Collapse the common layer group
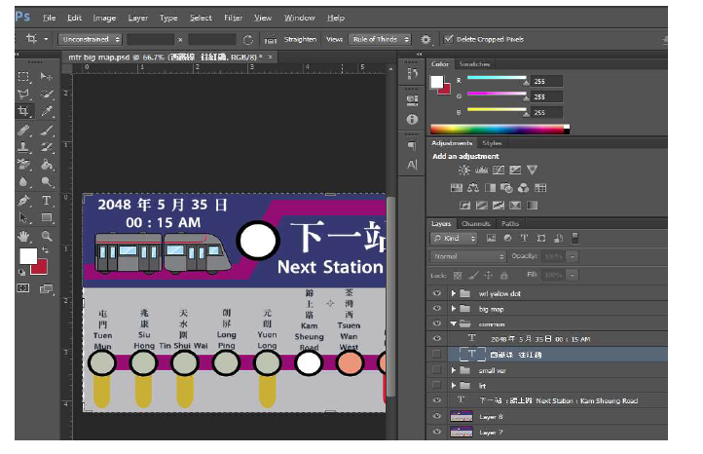Viewport: 703px width, 454px height. [x=454, y=322]
